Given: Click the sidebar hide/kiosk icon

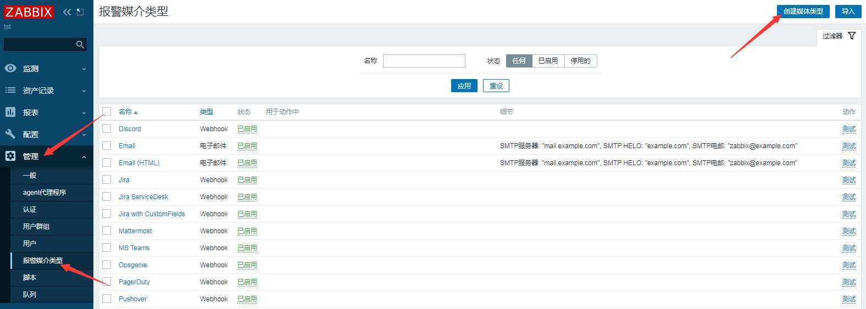Looking at the screenshot, I should click(x=80, y=12).
